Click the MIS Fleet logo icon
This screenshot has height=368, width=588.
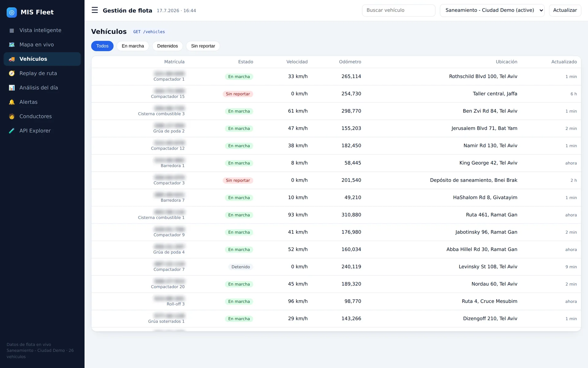(x=12, y=12)
